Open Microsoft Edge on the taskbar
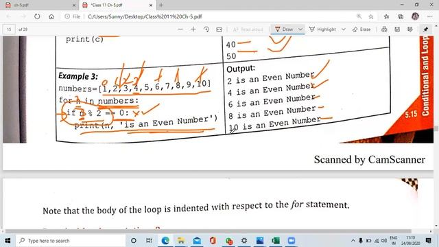The height and width of the screenshot is (247, 439). click(165, 241)
